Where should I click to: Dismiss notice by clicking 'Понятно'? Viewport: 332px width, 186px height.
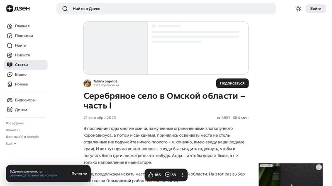79,174
